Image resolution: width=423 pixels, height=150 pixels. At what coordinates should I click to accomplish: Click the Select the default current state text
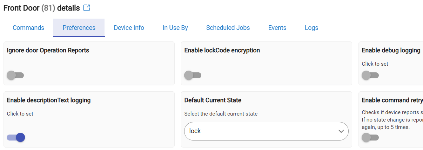tap(221, 114)
